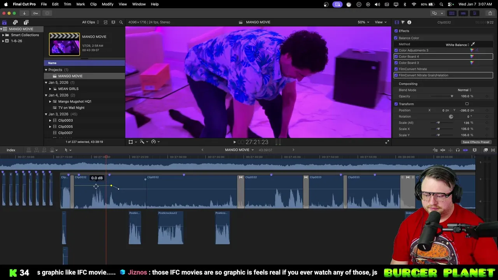Adjust the Rotation dial
Viewport: 498px width, 280px height.
(x=451, y=116)
